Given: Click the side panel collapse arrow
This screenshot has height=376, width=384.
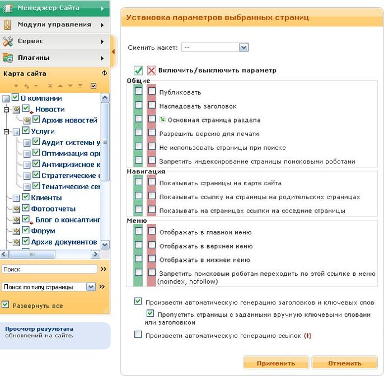Looking at the screenshot, I should point(114,52).
